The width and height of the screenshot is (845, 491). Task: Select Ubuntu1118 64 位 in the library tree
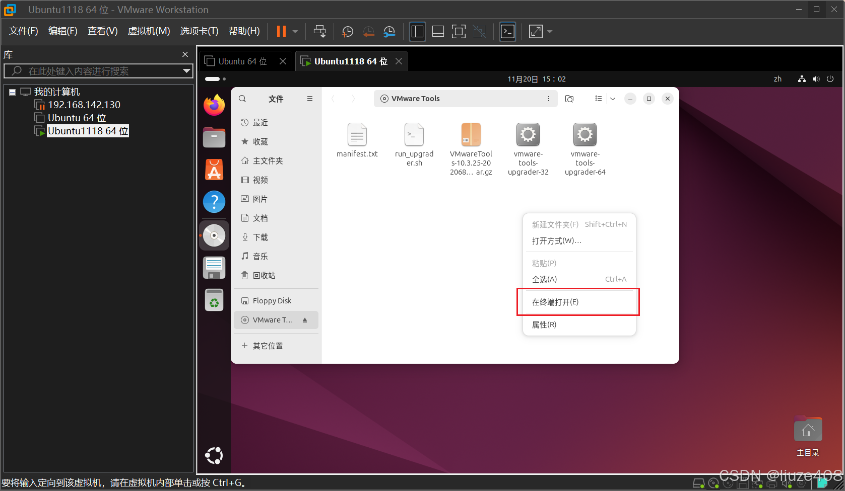pos(88,131)
